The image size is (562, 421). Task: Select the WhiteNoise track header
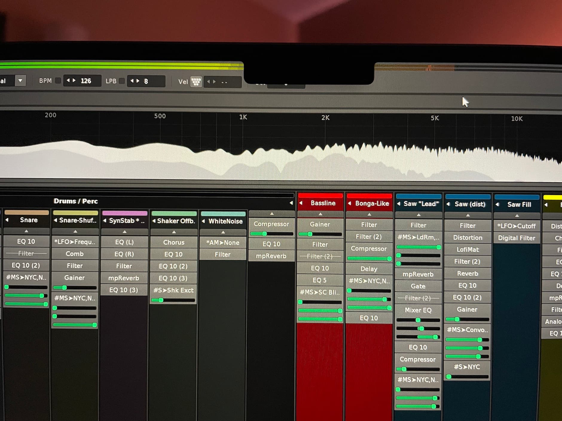click(223, 221)
